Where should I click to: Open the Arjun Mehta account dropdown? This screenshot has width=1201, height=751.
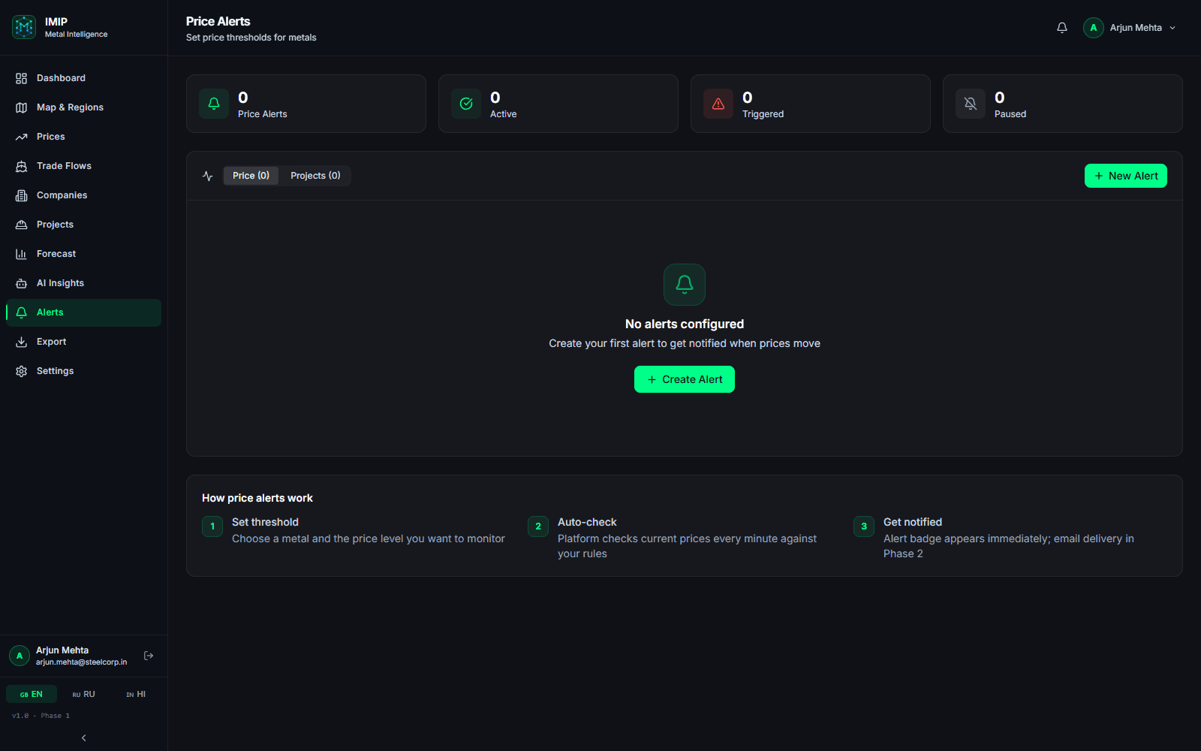click(1130, 28)
